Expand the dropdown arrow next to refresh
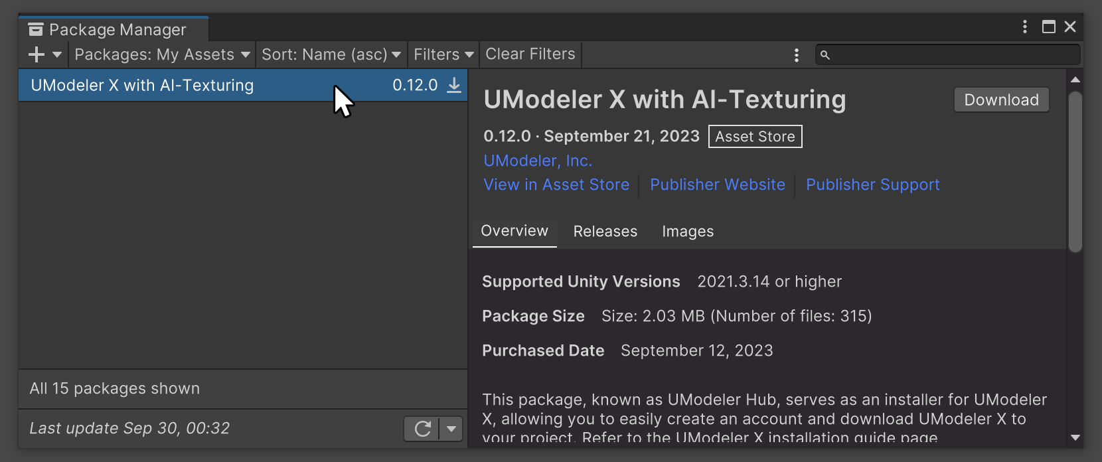The height and width of the screenshot is (462, 1102). [x=451, y=429]
